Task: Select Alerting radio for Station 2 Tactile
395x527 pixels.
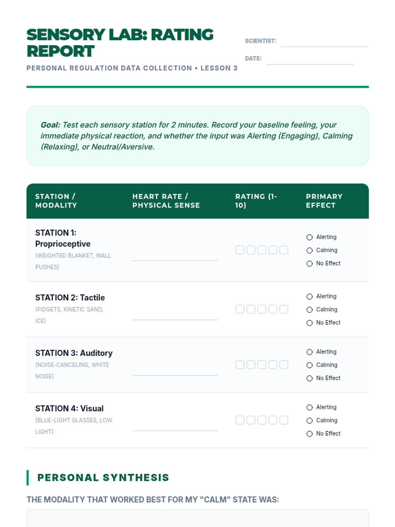Action: (309, 296)
